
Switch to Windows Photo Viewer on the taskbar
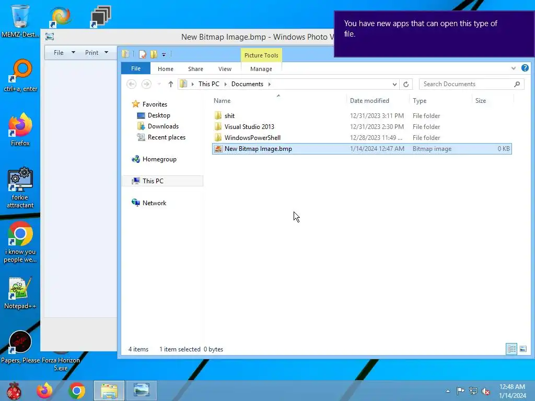142,391
